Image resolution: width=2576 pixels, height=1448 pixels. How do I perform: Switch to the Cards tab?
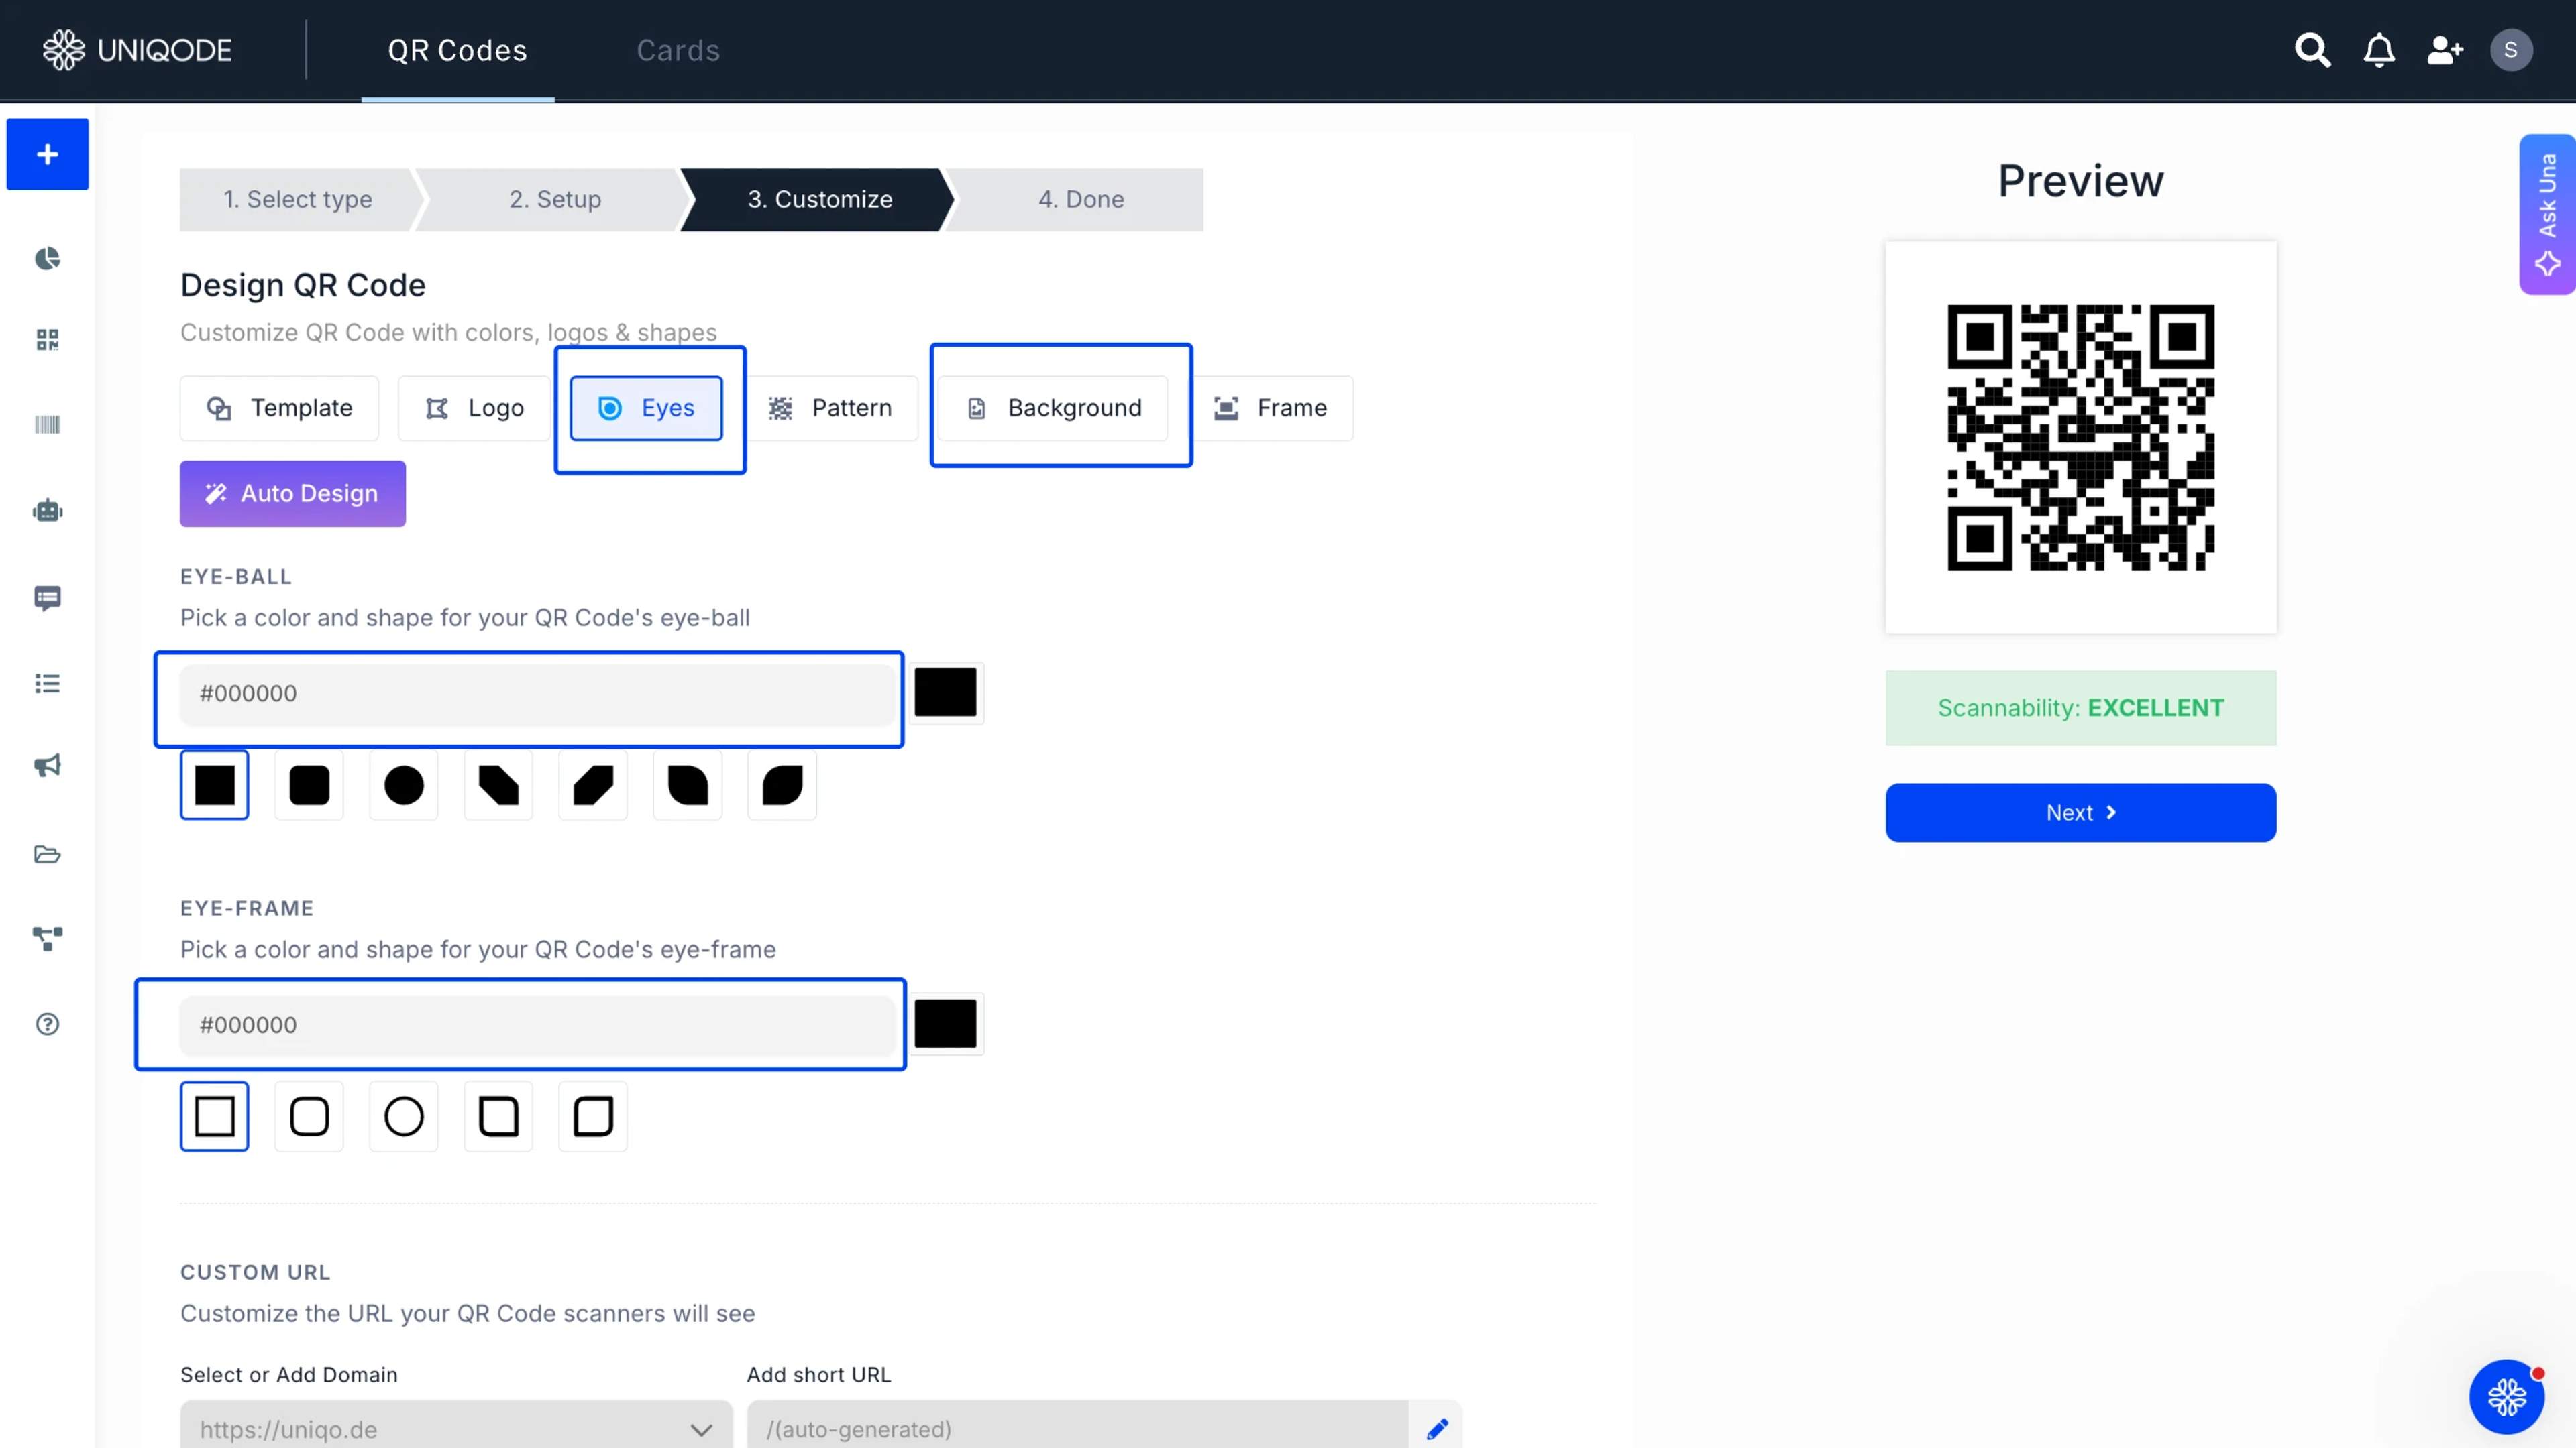[678, 50]
